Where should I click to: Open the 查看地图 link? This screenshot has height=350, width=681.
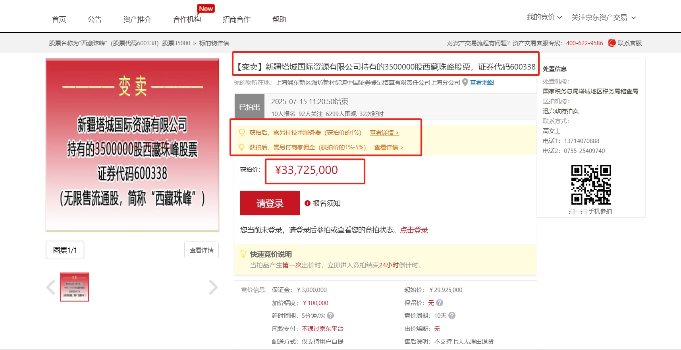482,82
